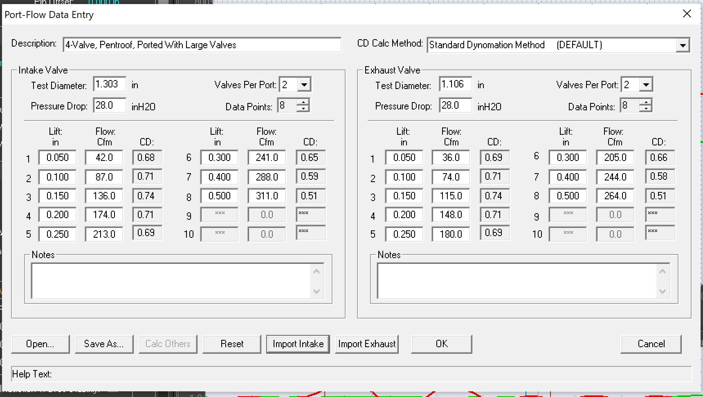Increase exhaust Data Points with up arrow
703x397 pixels.
(645, 103)
